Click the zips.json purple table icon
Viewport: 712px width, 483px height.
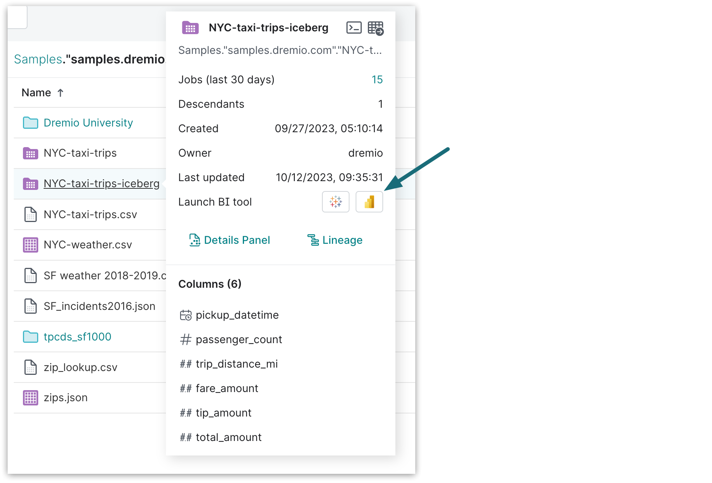click(31, 398)
